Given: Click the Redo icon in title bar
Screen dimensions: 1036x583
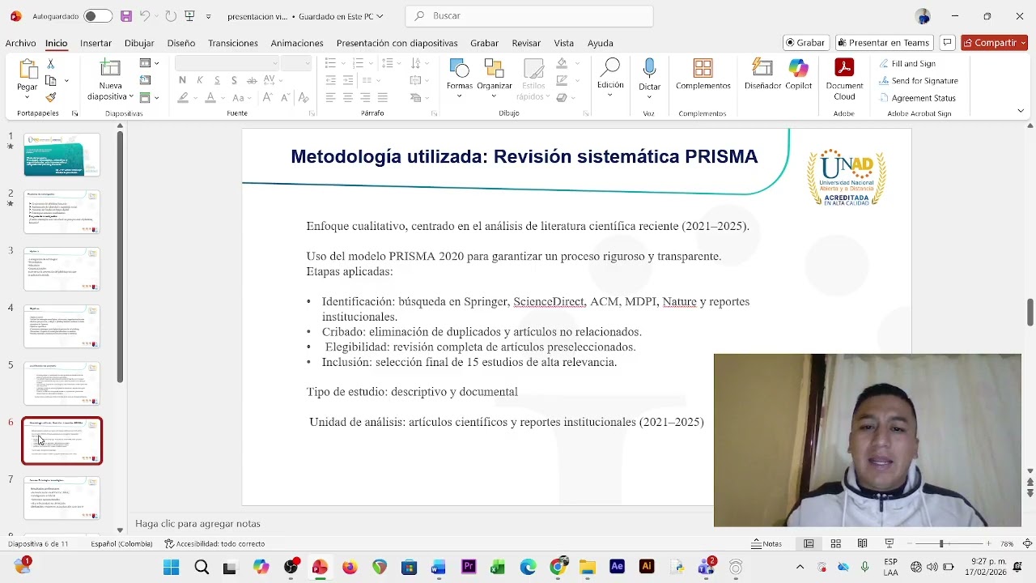Looking at the screenshot, I should [x=170, y=16].
